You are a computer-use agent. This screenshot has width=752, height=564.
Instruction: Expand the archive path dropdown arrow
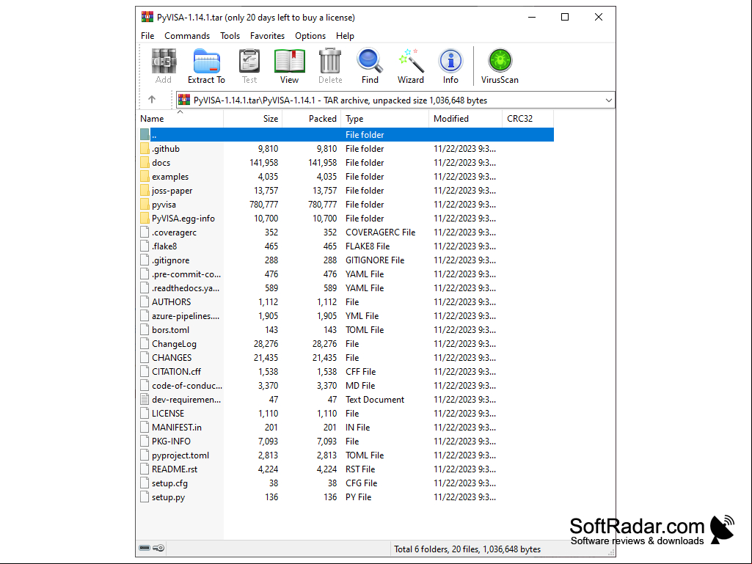(609, 100)
